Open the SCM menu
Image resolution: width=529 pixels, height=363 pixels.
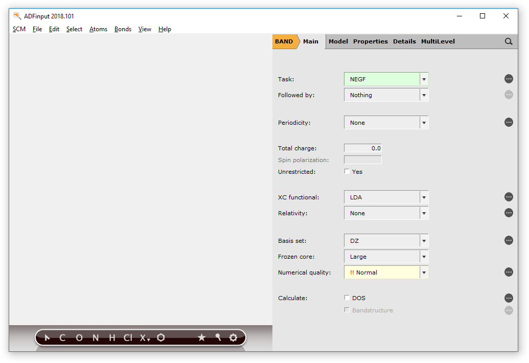click(19, 29)
